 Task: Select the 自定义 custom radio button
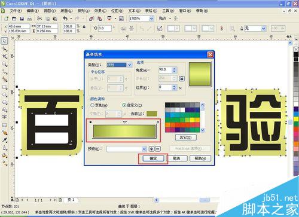coord(124,105)
